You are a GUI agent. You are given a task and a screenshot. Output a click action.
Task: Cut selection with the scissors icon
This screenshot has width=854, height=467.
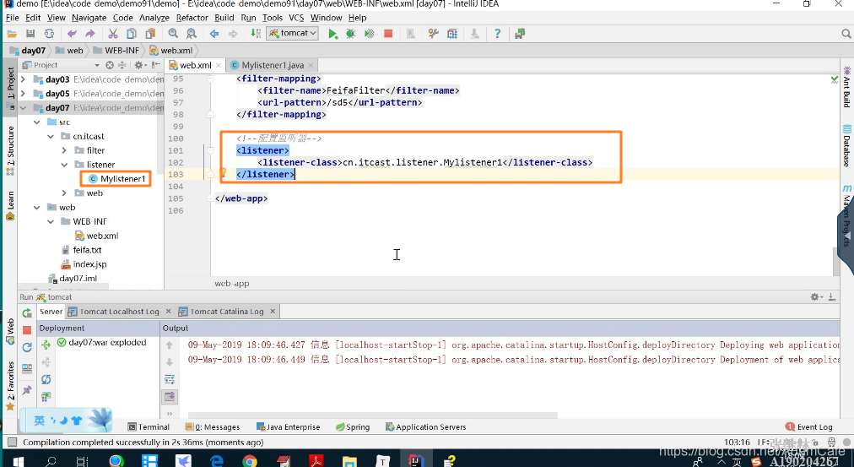(113, 34)
